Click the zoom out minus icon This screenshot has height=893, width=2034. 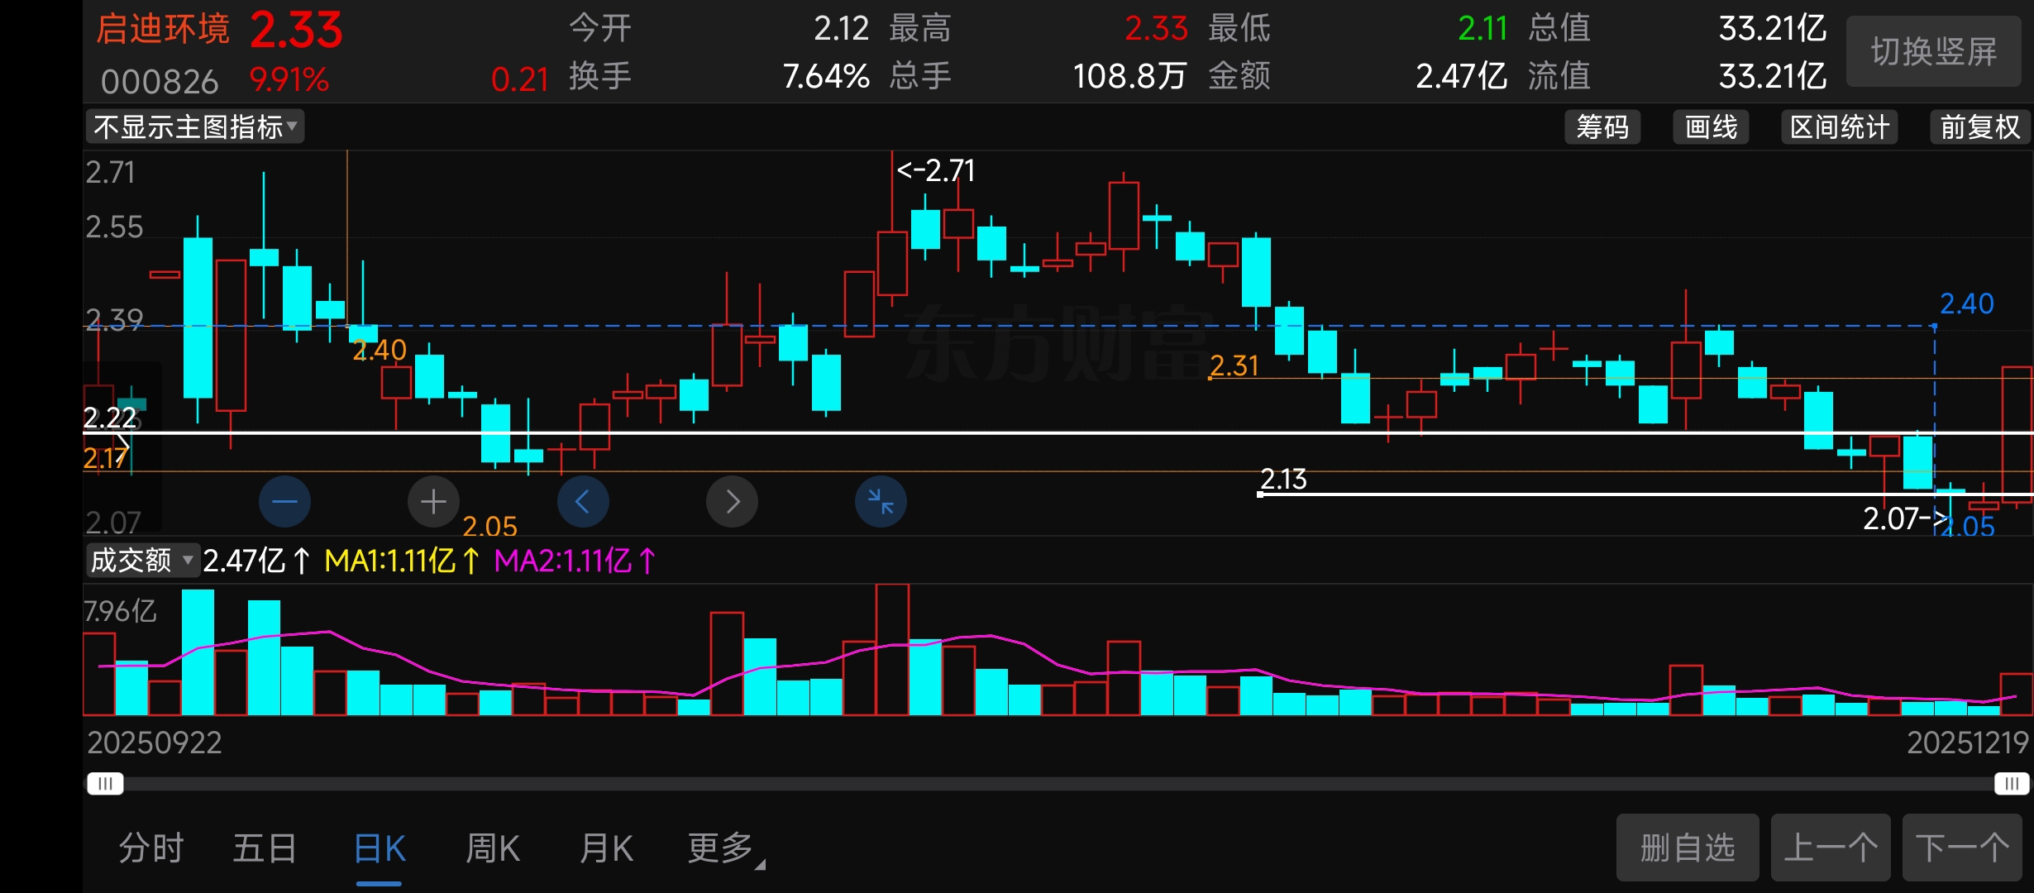284,501
